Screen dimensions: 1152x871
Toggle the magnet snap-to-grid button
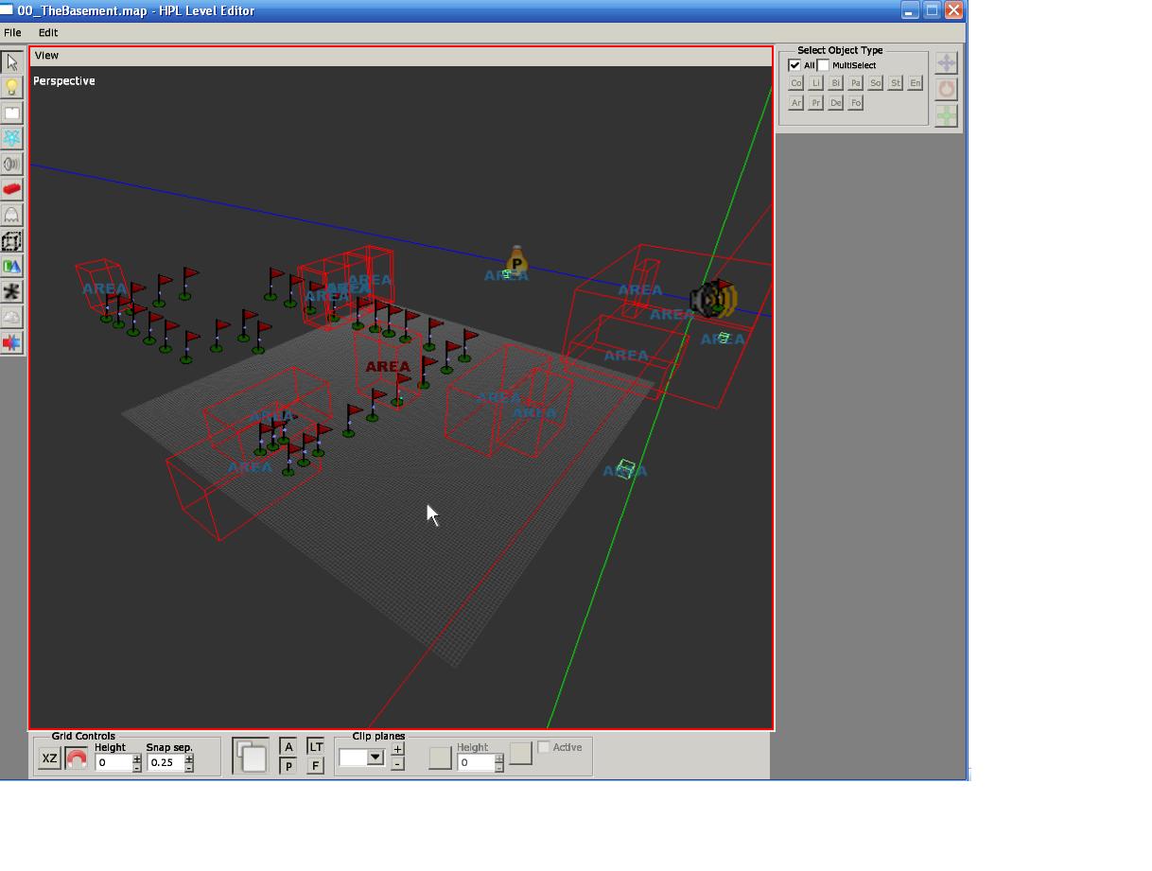click(x=77, y=758)
